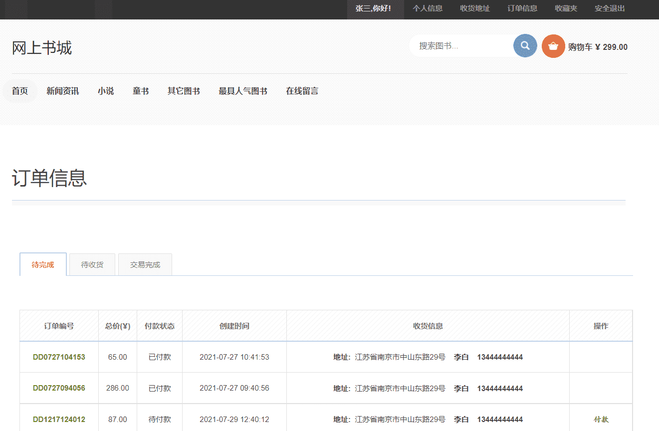Click 已付款 status of order DD0727104153

[x=160, y=357]
